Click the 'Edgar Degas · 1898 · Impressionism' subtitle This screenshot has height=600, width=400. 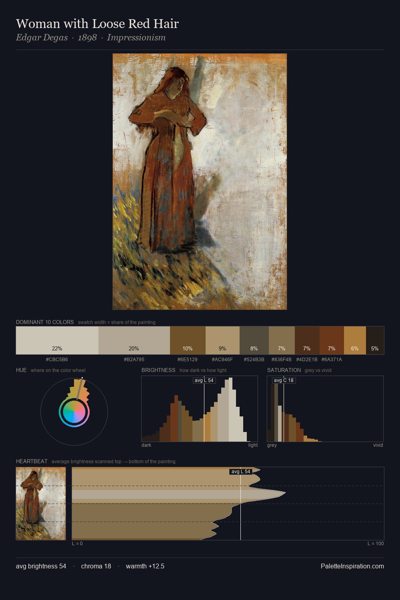click(x=91, y=38)
